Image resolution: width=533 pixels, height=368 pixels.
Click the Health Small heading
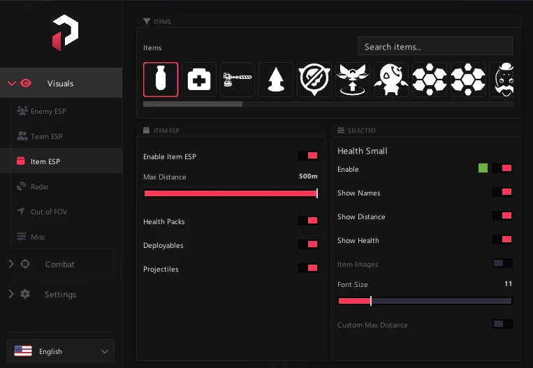point(363,152)
